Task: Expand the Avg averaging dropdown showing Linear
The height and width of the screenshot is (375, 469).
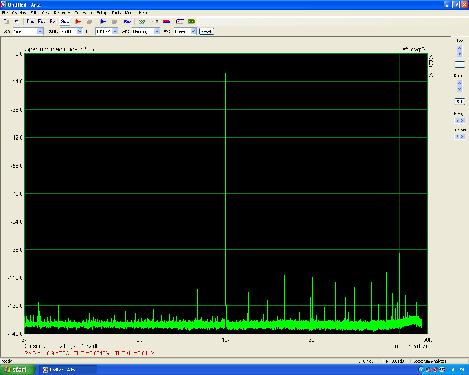Action: point(193,31)
